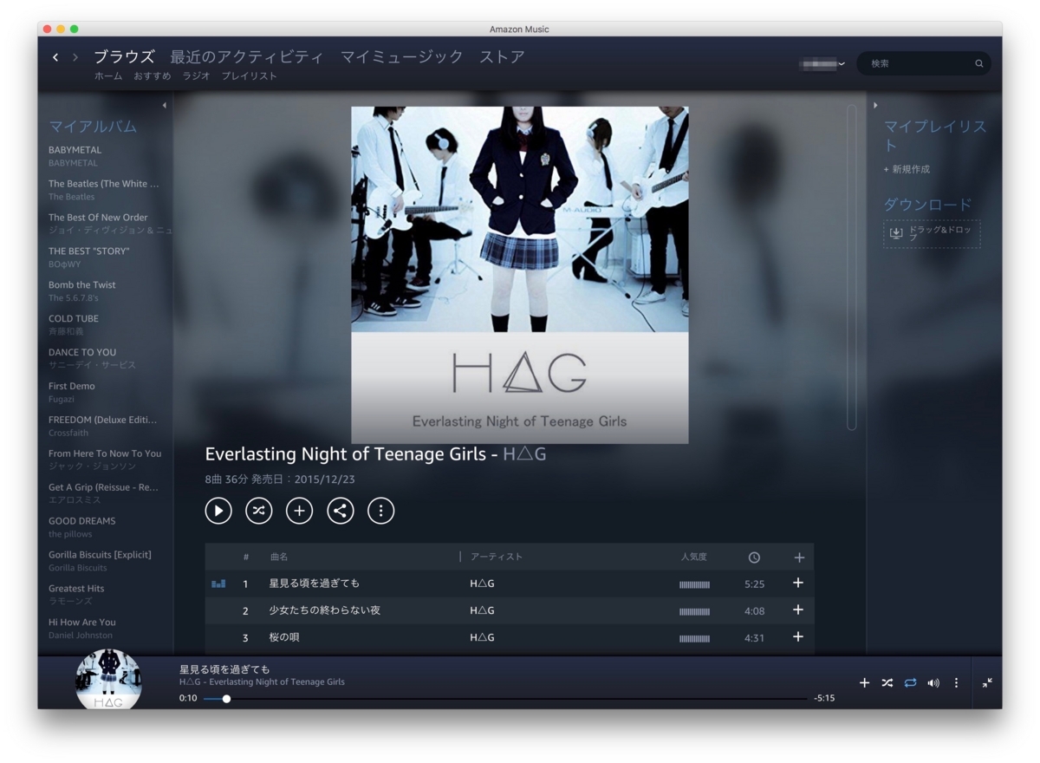1040x763 pixels.
Task: Open Gorilla Biscuits [Explicit] album
Action: click(x=100, y=556)
